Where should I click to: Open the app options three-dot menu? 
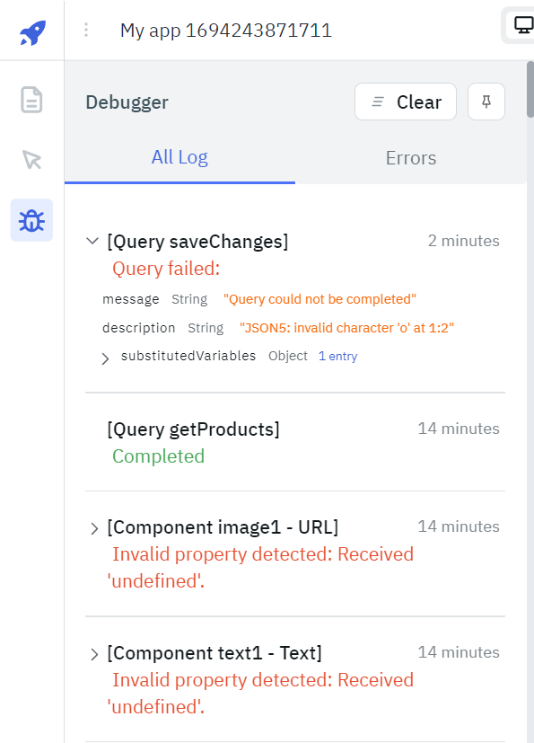click(x=86, y=30)
